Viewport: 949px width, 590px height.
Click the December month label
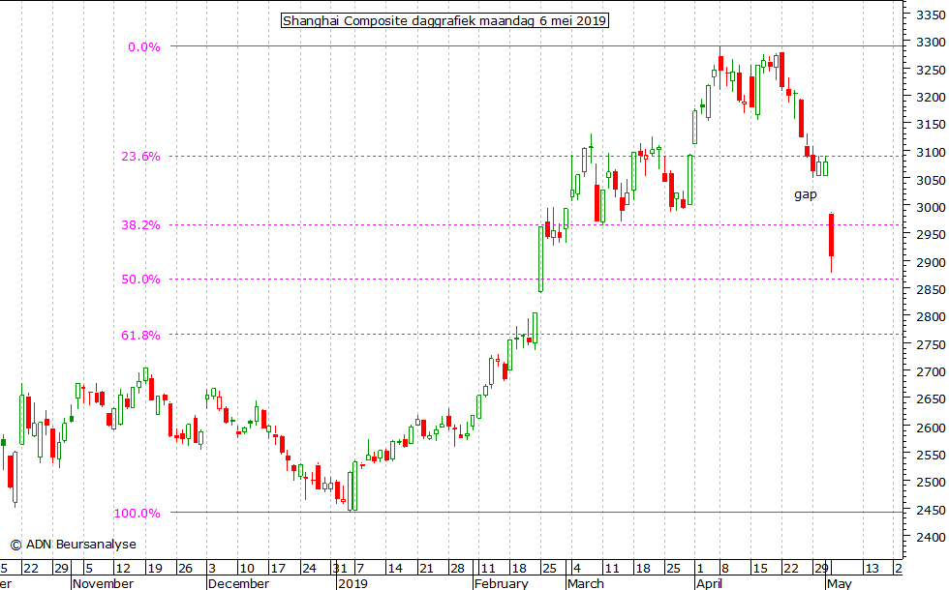point(238,583)
